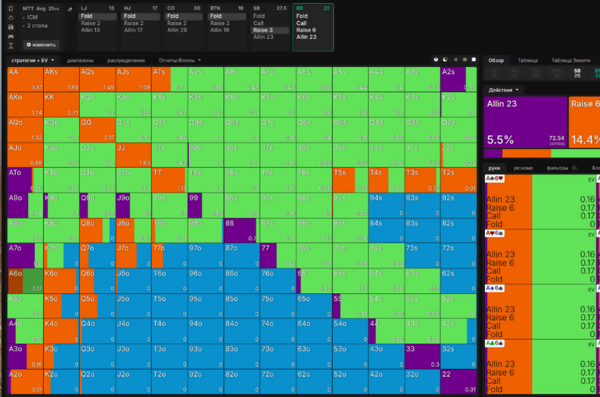Toggle the solid white square view icon
The image size is (600, 397).
coord(473,60)
